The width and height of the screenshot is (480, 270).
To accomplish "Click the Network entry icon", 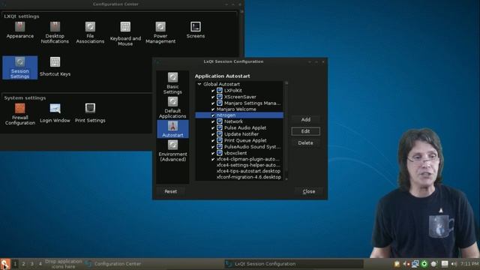I will point(220,121).
